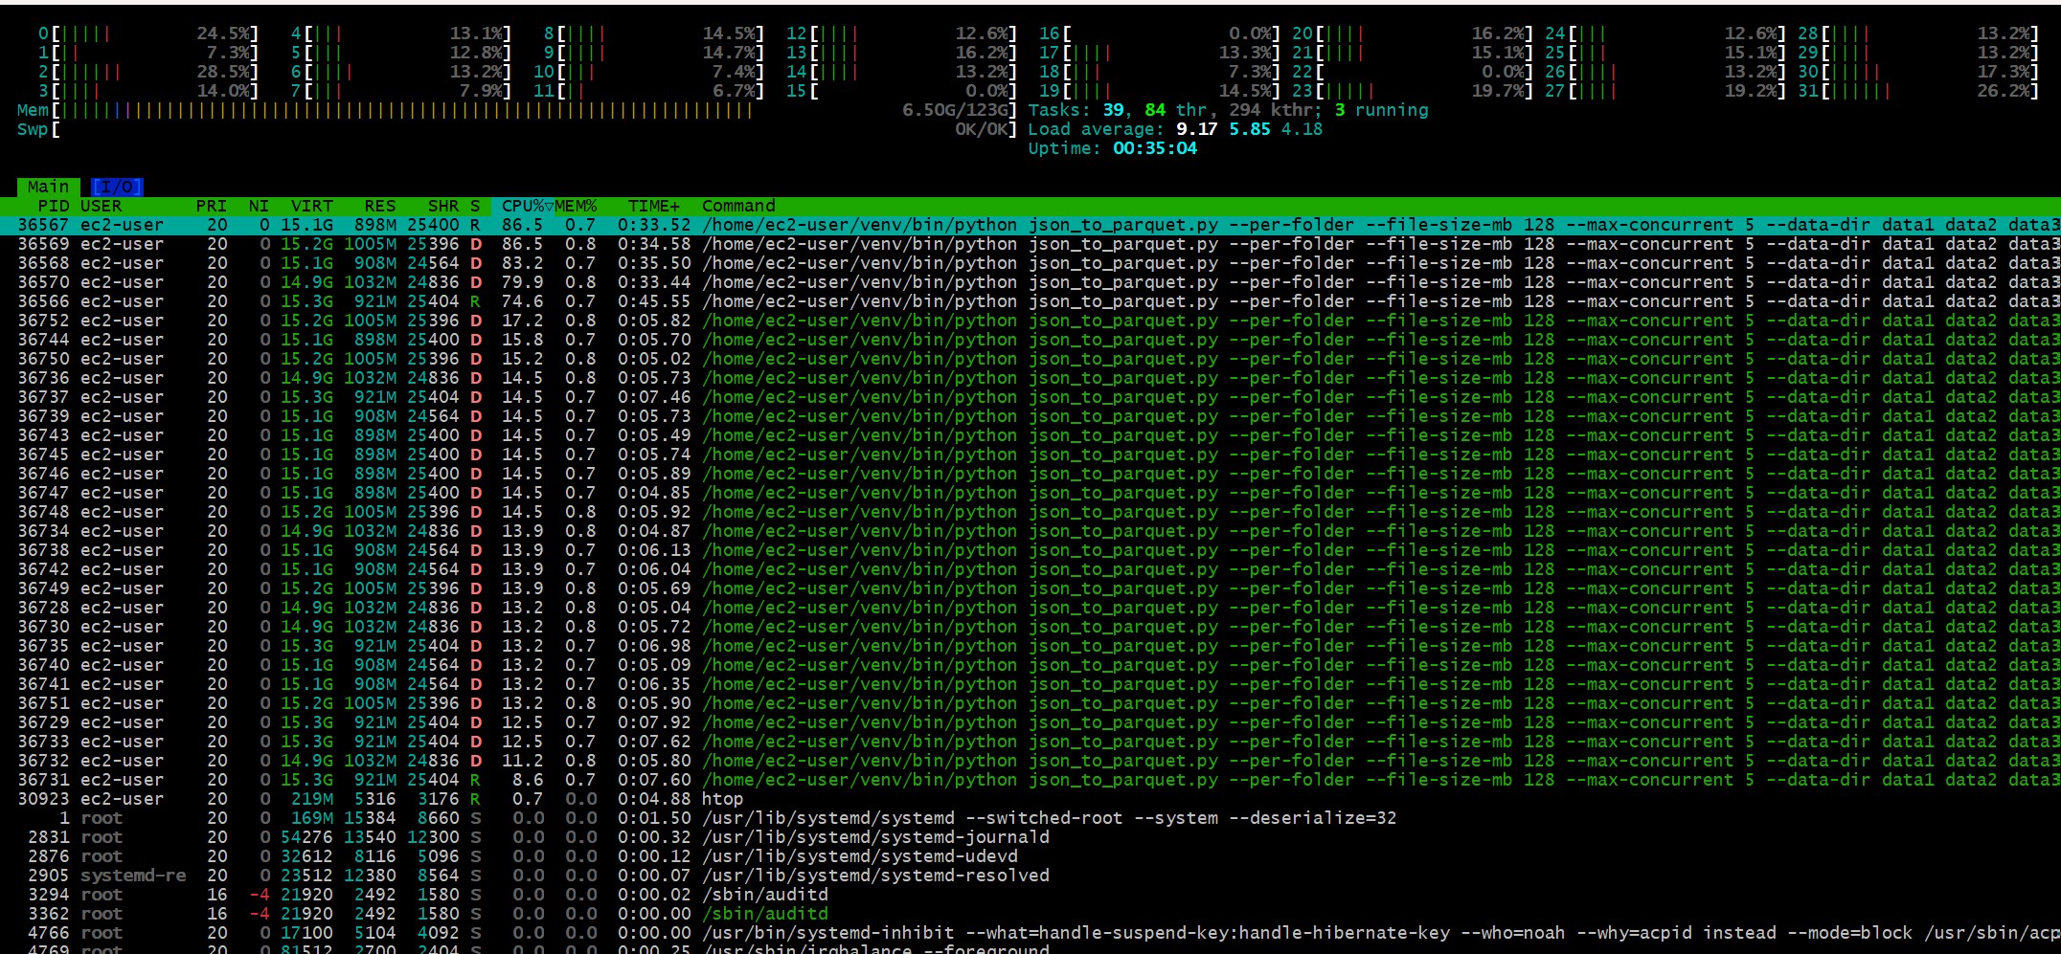Select process row with PID 36570
This screenshot has width=2061, height=954.
point(1030,282)
